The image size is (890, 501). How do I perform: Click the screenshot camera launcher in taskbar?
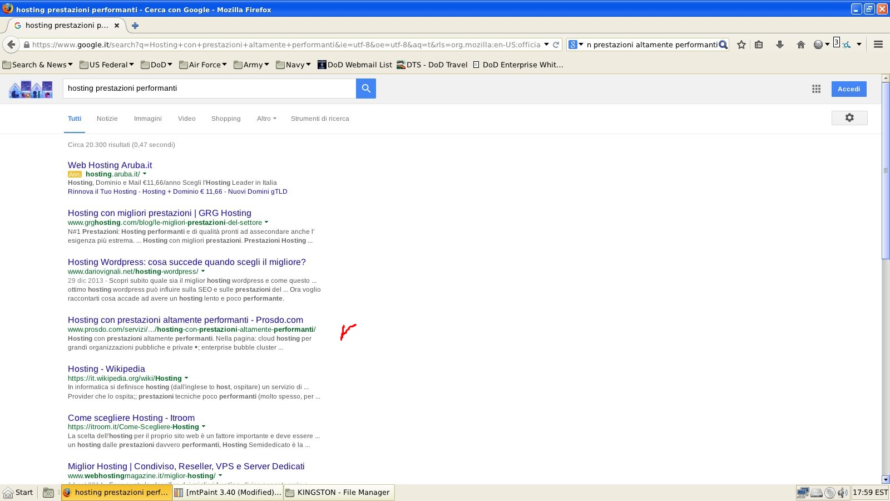pos(48,493)
